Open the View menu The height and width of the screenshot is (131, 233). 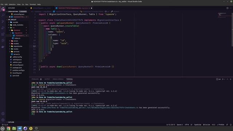tap(19, 4)
